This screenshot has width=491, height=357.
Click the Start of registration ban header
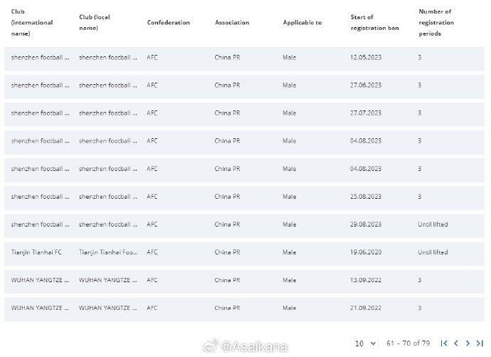(374, 23)
